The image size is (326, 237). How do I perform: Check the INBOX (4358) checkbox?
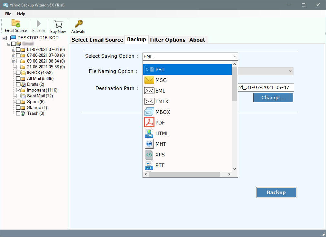pos(18,73)
